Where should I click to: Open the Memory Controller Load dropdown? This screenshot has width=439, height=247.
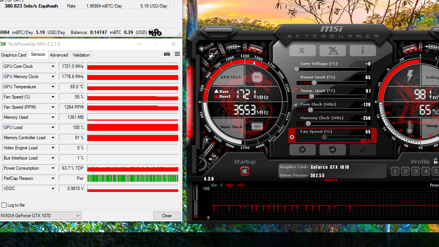coord(53,138)
